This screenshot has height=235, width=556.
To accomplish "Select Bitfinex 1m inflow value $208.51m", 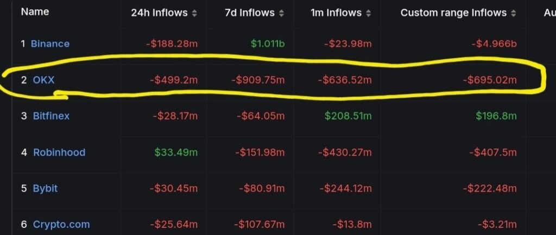I will coord(348,116).
